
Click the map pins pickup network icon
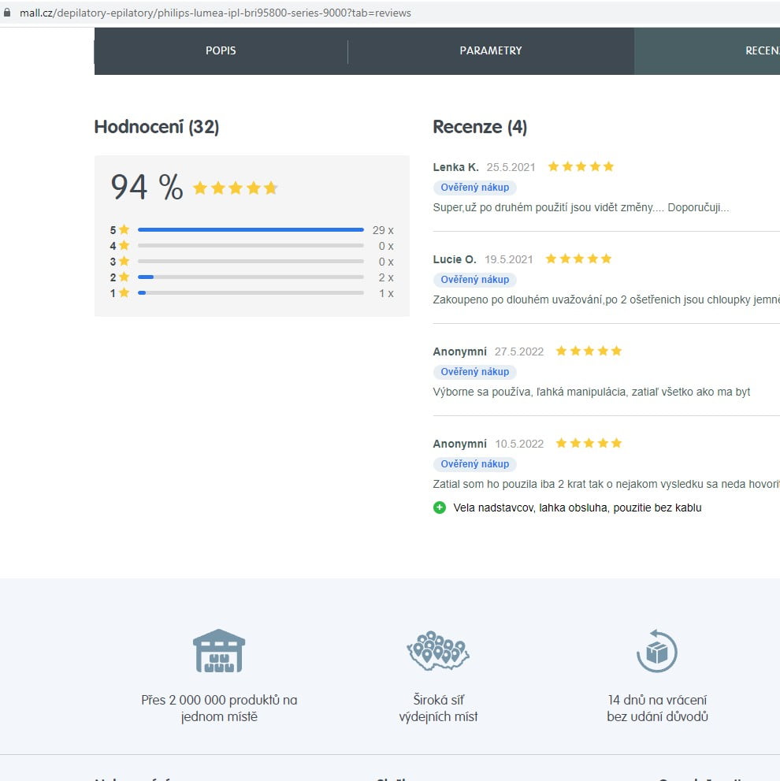tap(438, 651)
